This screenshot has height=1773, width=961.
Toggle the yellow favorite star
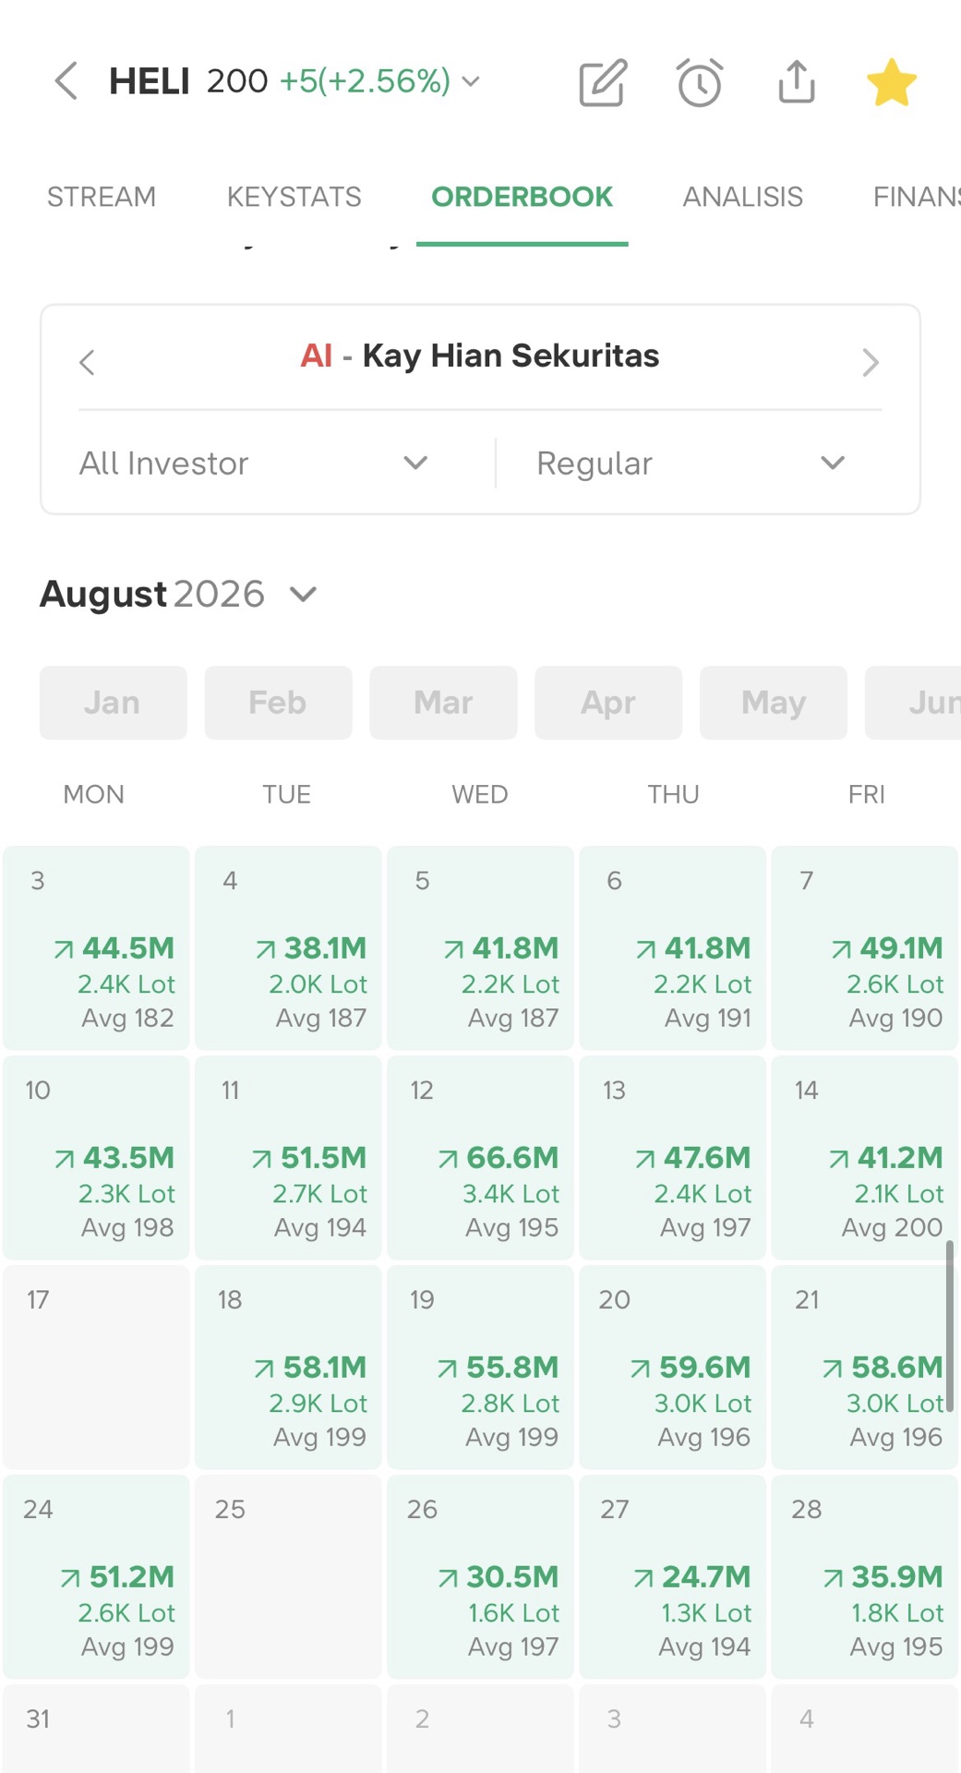coord(892,82)
